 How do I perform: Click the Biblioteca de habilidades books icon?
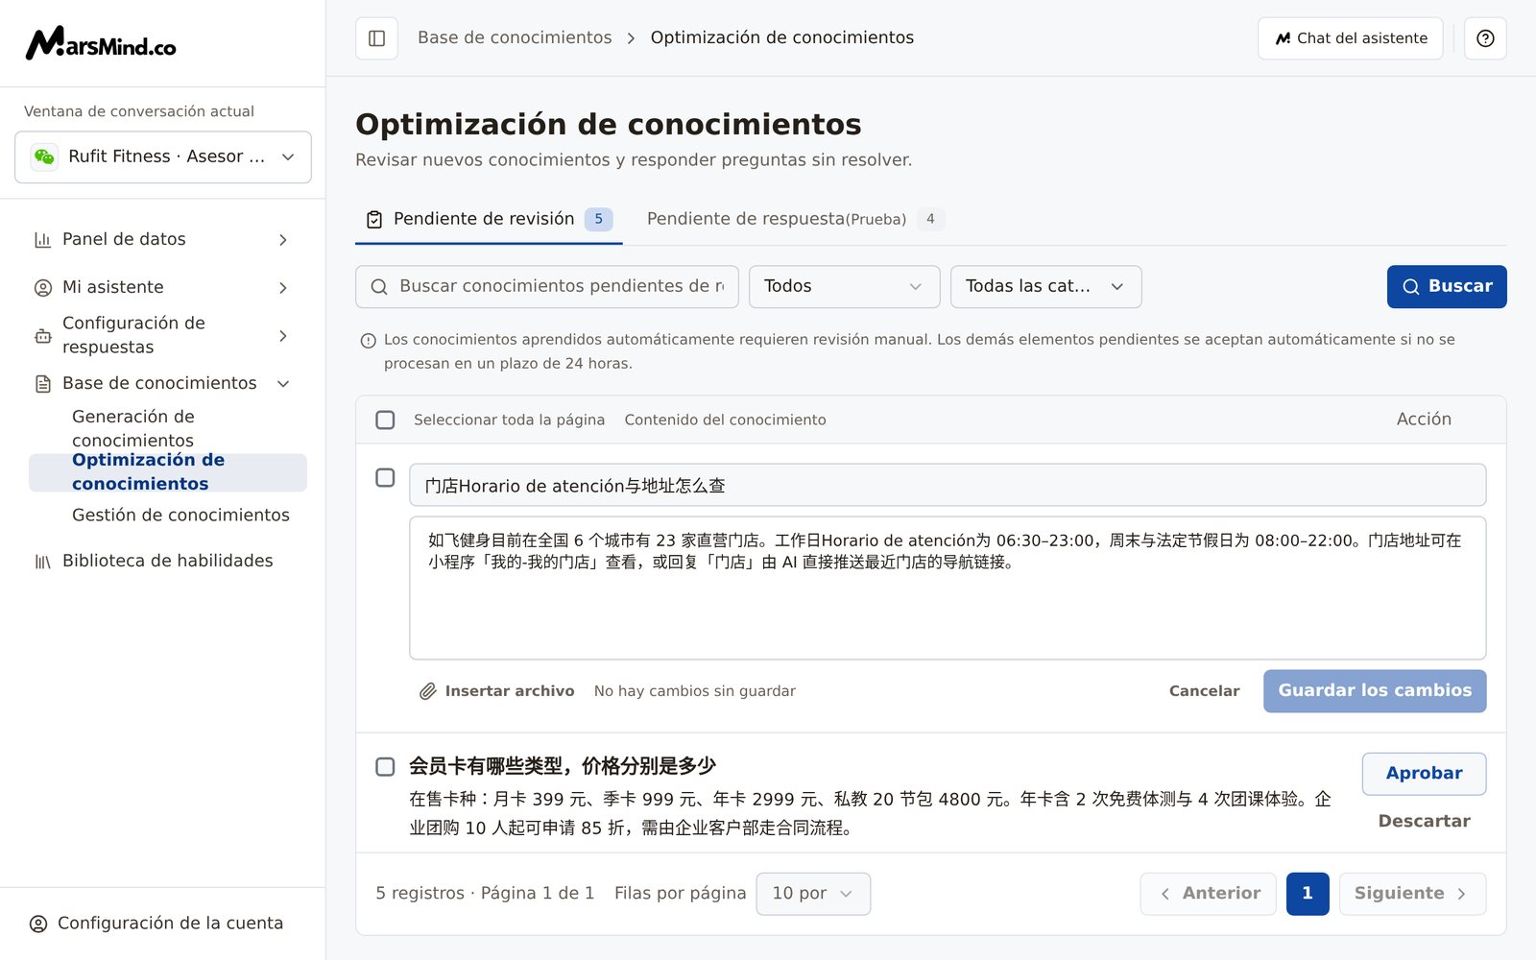coord(42,562)
